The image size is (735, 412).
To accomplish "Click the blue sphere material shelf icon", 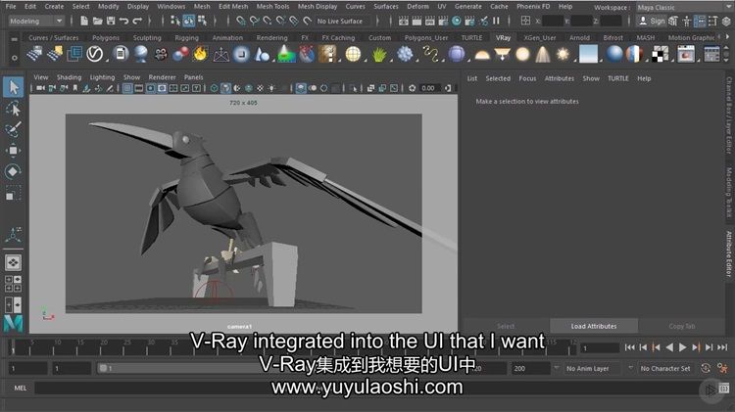I will coord(614,54).
